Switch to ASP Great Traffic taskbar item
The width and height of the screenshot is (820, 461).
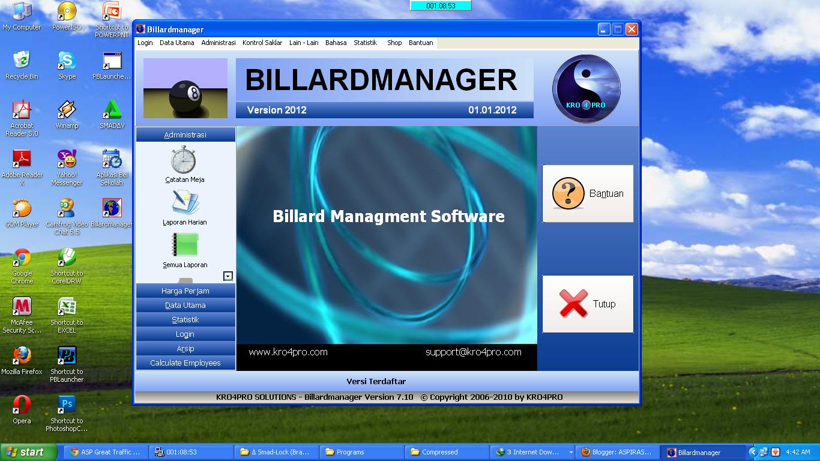coord(105,452)
